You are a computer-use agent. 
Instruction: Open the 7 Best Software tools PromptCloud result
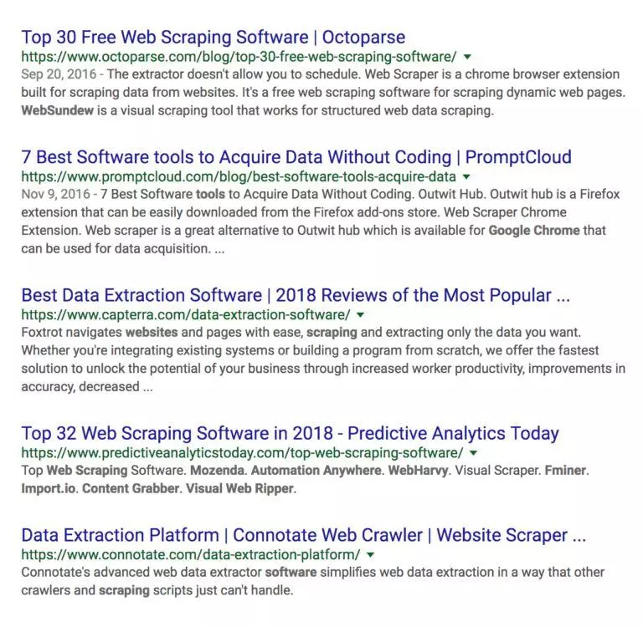tap(296, 157)
